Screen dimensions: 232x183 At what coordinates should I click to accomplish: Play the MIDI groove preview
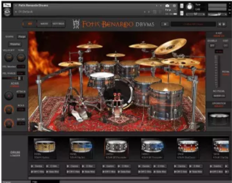(165, 24)
